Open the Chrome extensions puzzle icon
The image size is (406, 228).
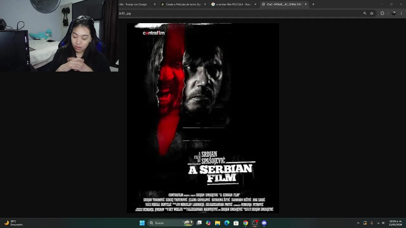tap(382, 13)
